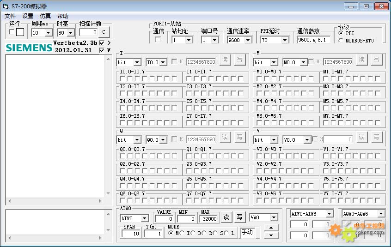The height and width of the screenshot is (247, 391).
Task: Select the M mode radio button
Action: coord(171,233)
